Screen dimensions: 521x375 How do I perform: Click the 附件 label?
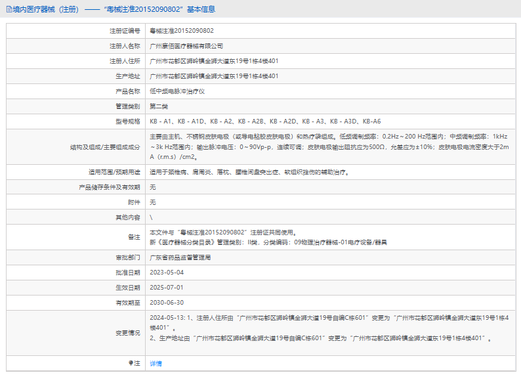(135, 202)
